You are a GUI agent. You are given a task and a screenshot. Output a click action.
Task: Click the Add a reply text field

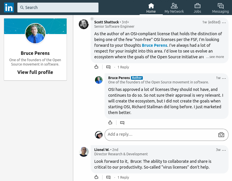coord(167,135)
